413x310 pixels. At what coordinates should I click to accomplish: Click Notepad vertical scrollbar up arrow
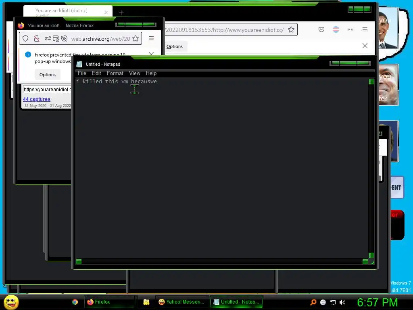coord(371,82)
